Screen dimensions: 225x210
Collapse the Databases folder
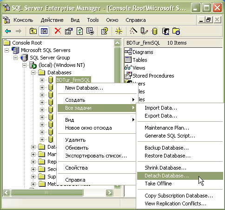[x=33, y=72]
